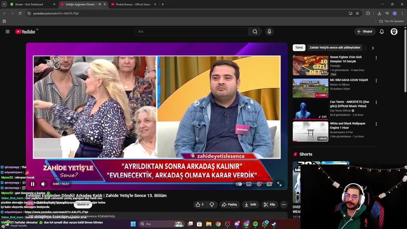Start voice search with the microphone icon
Screen dimensions: 407x229
269,31
